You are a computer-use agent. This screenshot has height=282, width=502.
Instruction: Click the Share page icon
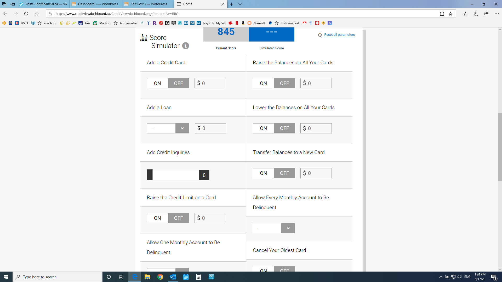pos(486,14)
